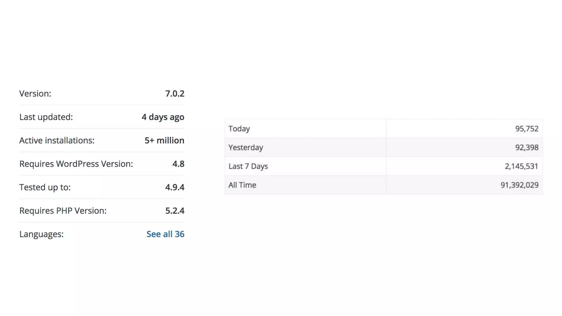
Task: Click the Active installations label
Action: pyautogui.click(x=57, y=140)
